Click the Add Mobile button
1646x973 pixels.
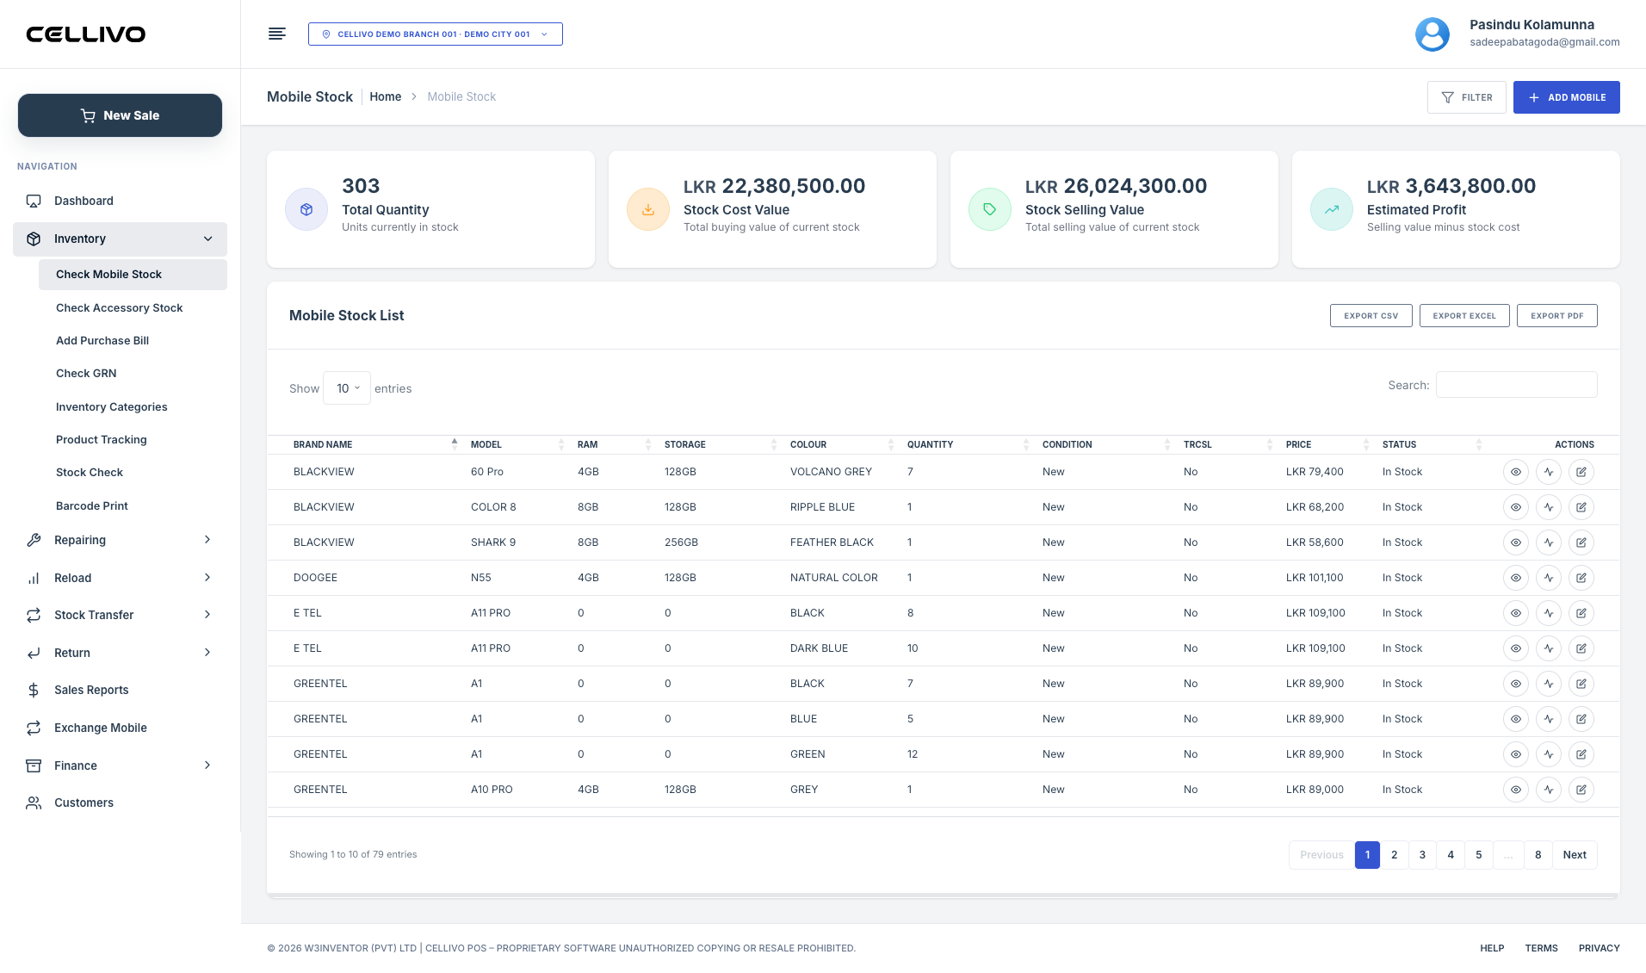(1566, 97)
